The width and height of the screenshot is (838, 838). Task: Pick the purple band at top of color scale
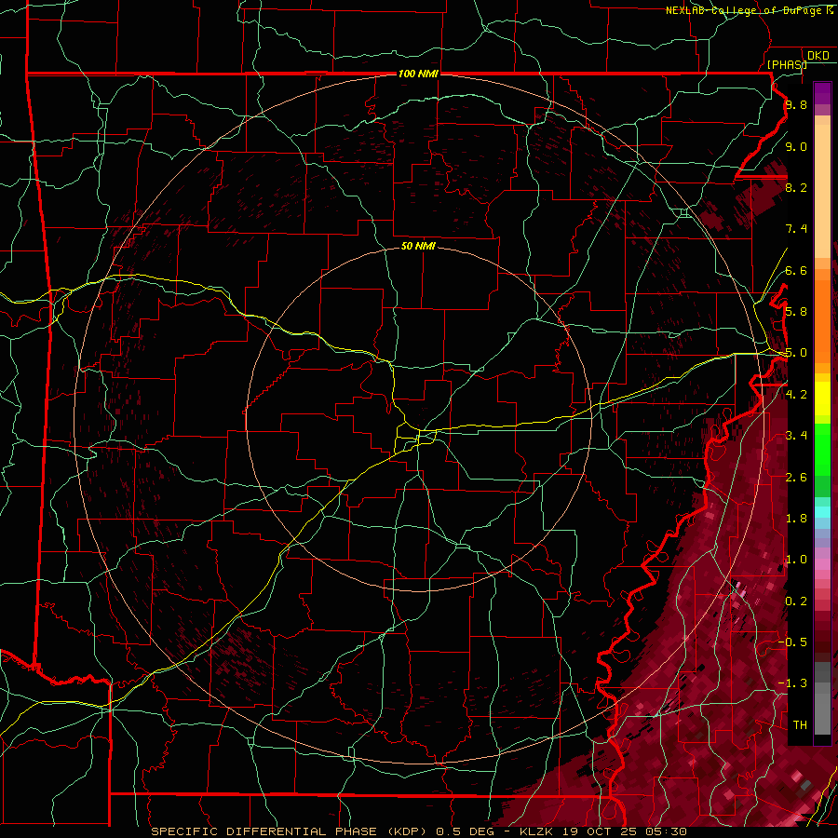(822, 93)
